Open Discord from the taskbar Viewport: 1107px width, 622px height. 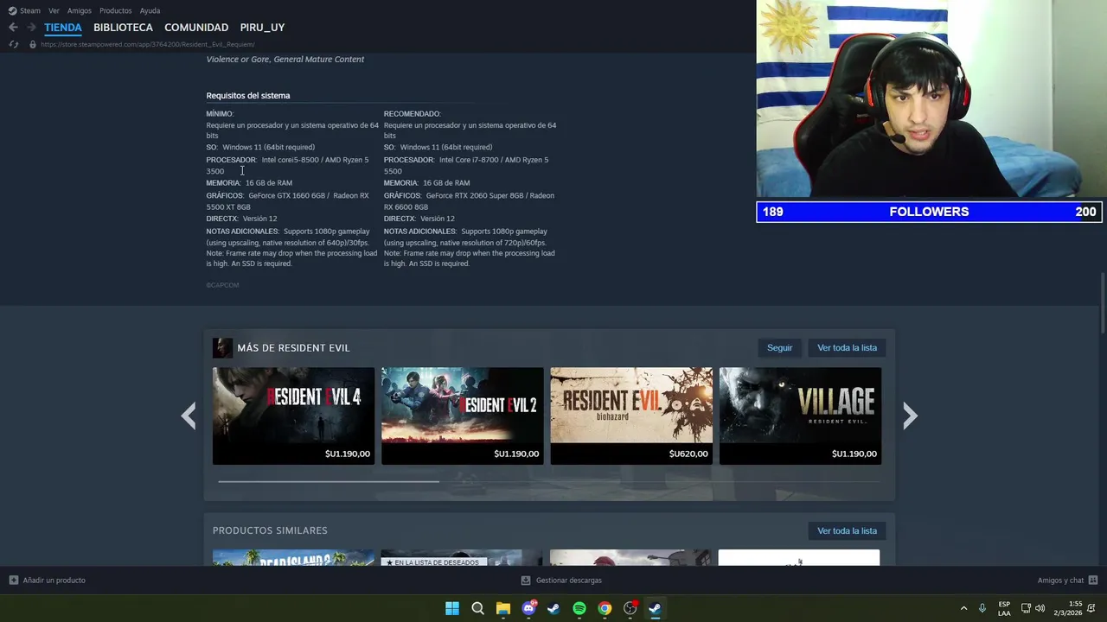528,608
